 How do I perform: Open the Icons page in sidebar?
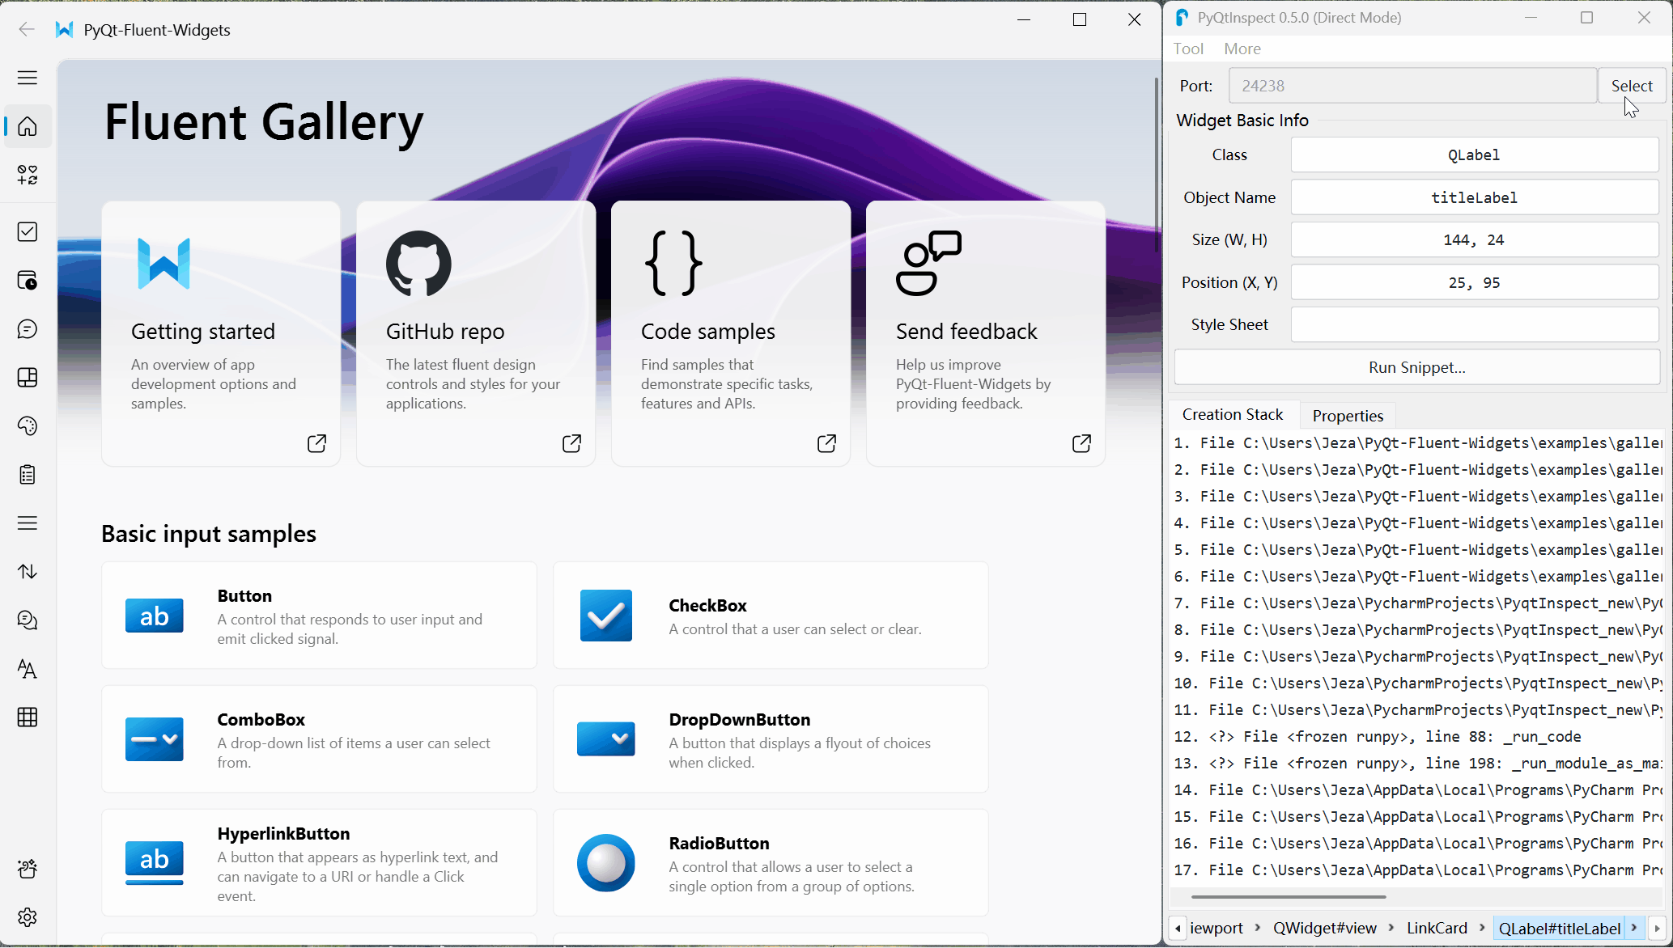[28, 175]
